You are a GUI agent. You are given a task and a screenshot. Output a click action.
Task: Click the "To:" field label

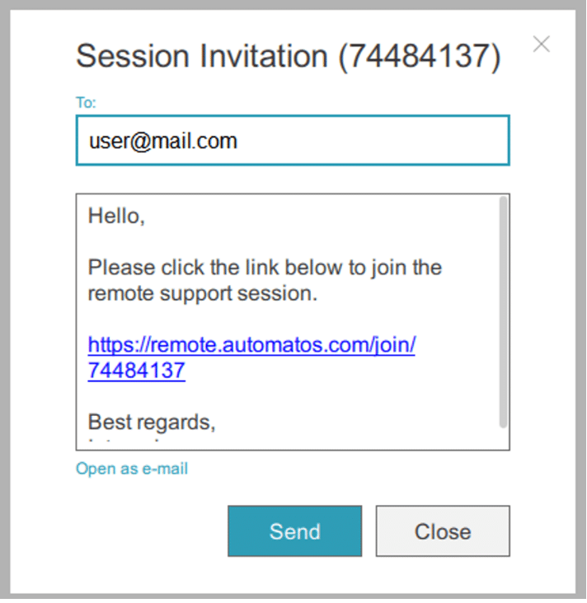point(86,103)
